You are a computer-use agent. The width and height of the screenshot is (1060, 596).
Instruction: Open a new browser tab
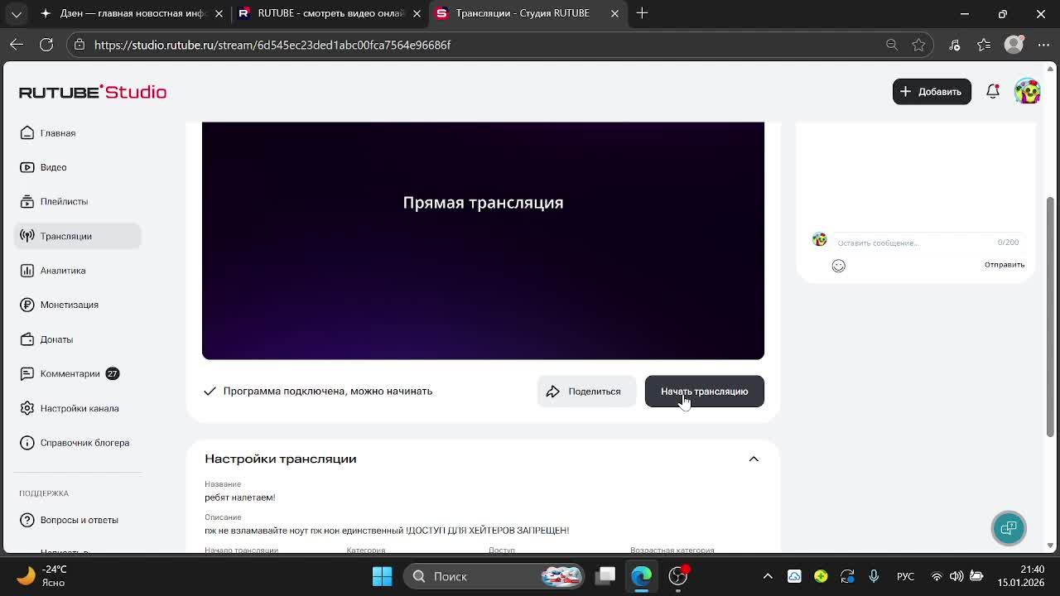[x=643, y=13]
